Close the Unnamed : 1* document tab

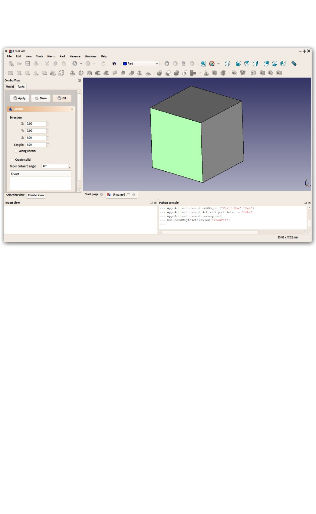click(x=134, y=195)
